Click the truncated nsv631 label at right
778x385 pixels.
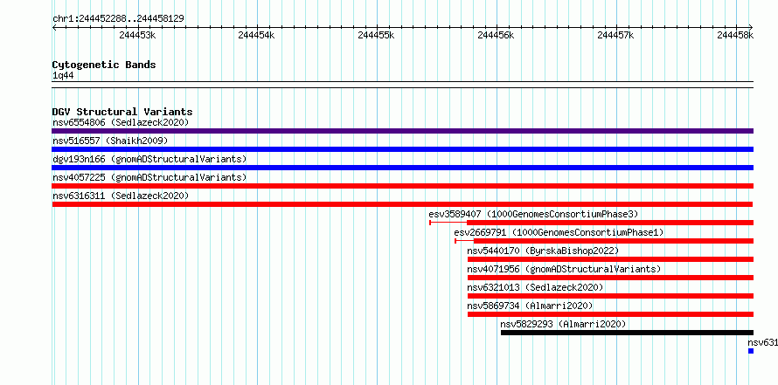click(x=762, y=342)
